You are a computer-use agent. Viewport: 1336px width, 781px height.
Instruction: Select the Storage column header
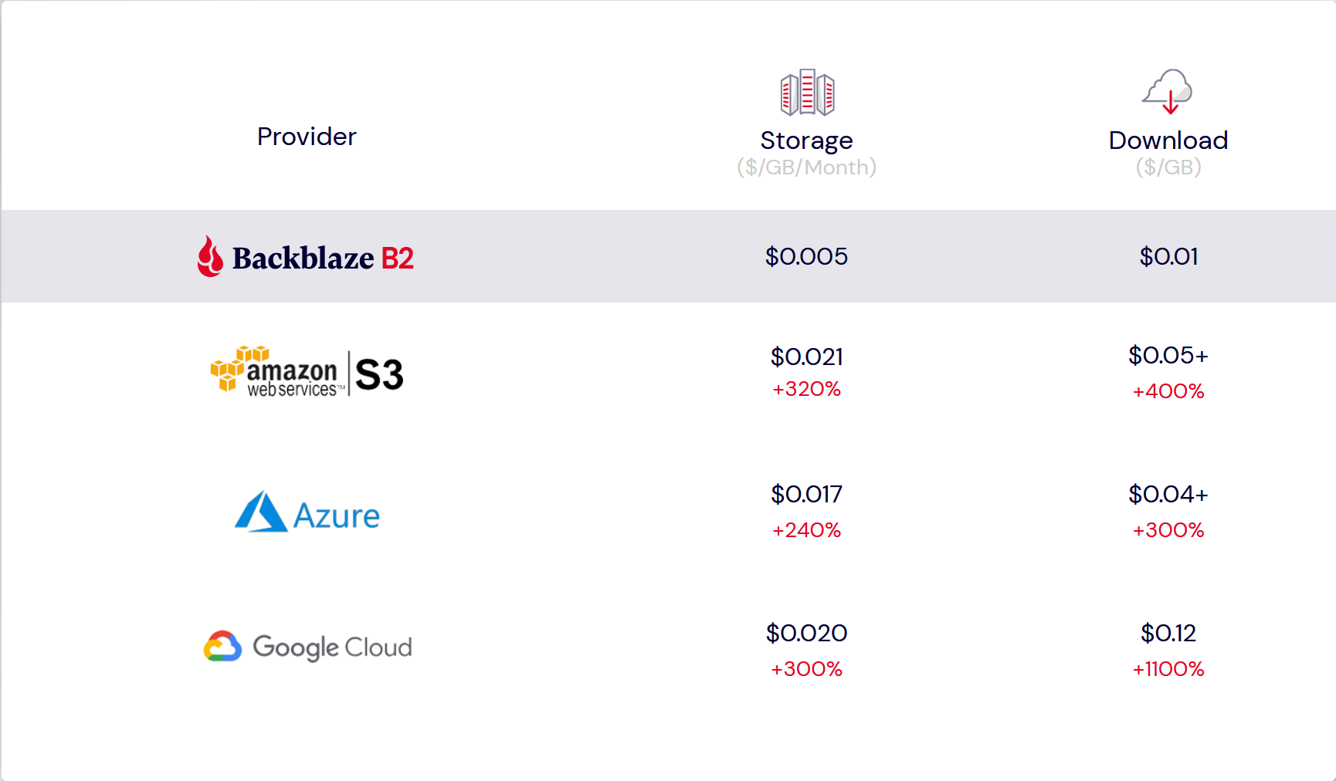tap(806, 140)
